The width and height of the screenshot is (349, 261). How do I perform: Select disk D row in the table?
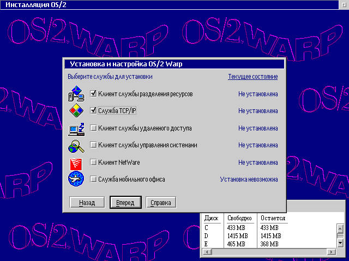tap(269, 235)
